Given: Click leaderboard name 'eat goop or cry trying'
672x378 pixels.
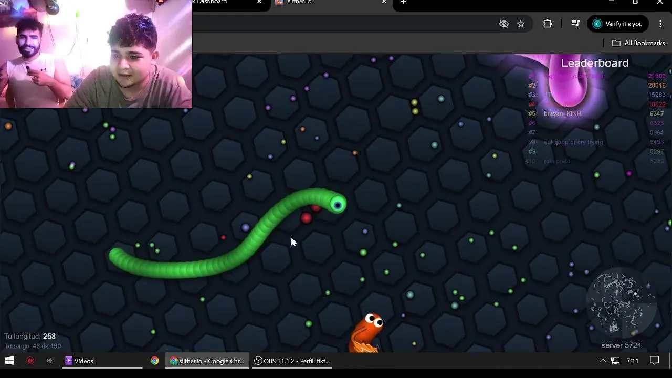Looking at the screenshot, I should [573, 142].
